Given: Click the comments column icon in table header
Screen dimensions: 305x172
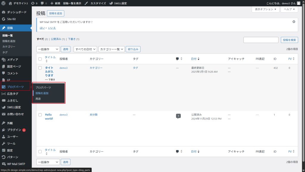Looking at the screenshot, I should coord(178,59).
